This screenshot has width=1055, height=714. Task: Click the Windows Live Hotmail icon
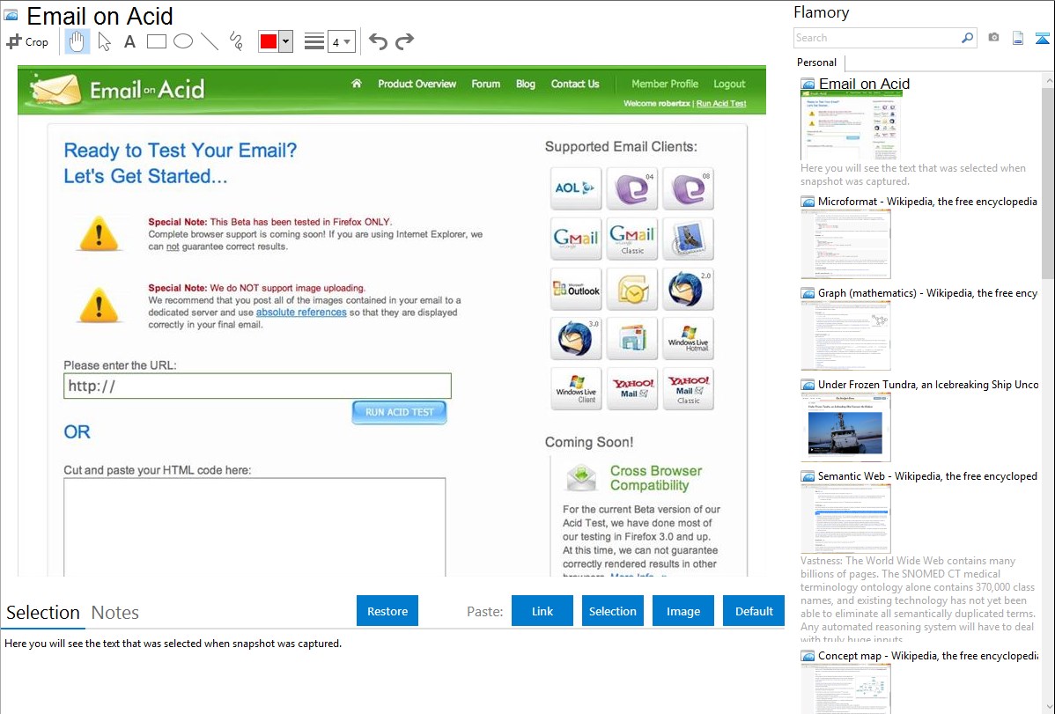(x=688, y=338)
